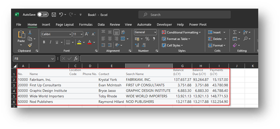
Task: Apply the yellow fill color bucket
Action: point(79,42)
